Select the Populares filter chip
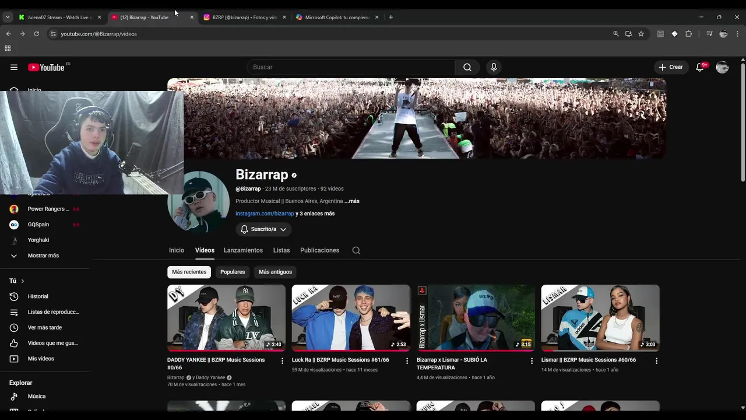Screen dimensions: 746x420 click(x=233, y=272)
